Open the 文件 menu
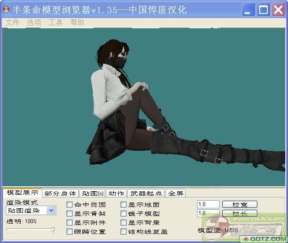Image resolution: width=288 pixels, height=243 pixels. (x=12, y=22)
